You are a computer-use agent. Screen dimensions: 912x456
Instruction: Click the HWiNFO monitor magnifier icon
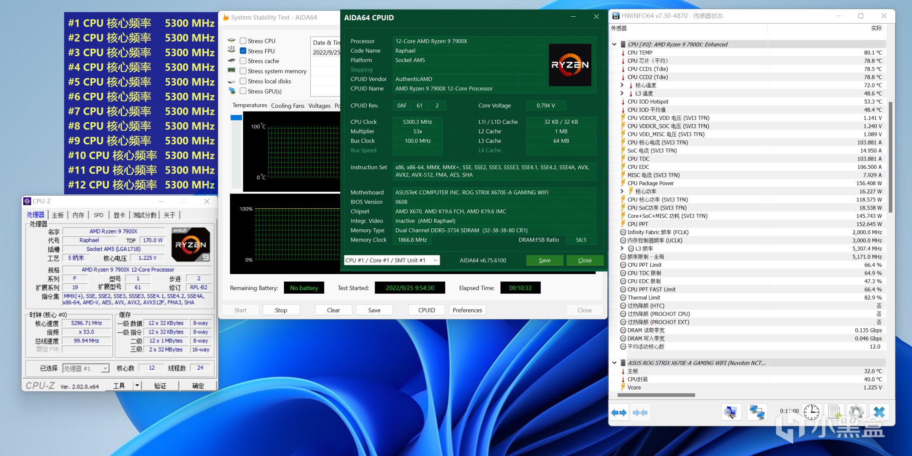731,412
